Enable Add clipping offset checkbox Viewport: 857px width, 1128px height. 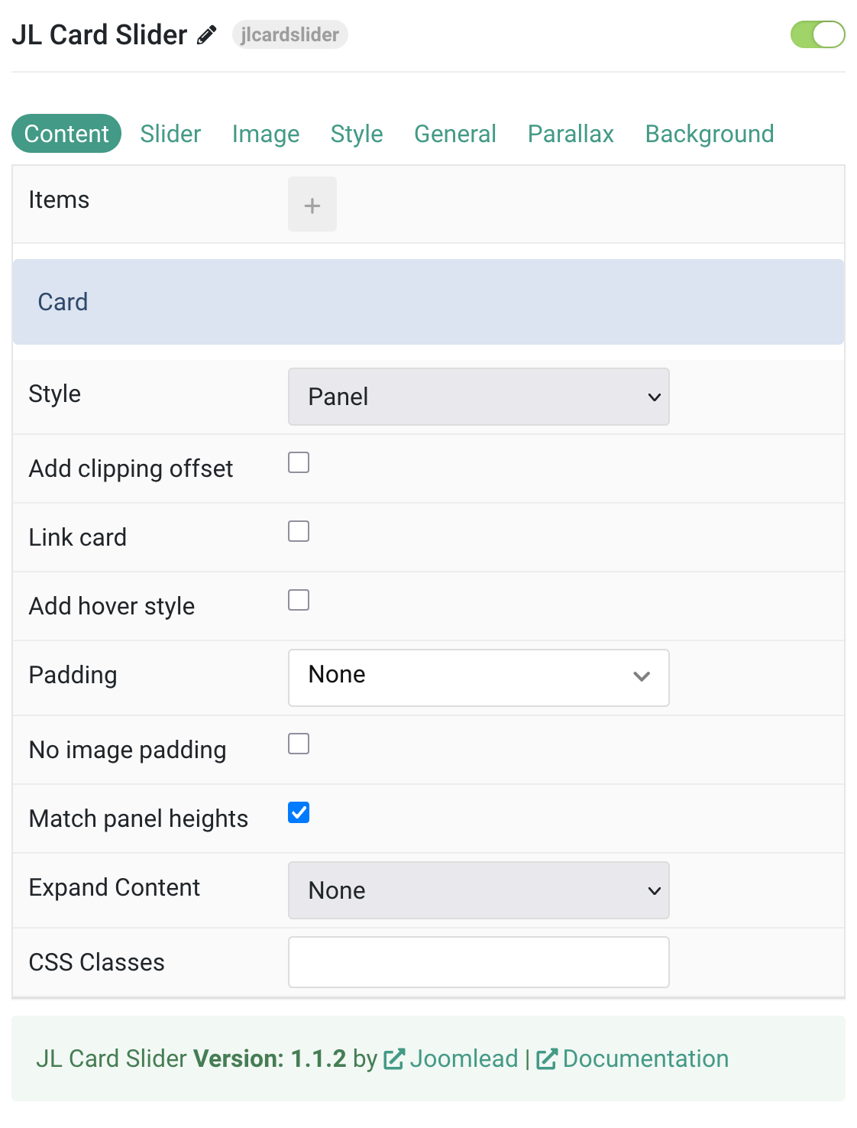[x=299, y=462]
